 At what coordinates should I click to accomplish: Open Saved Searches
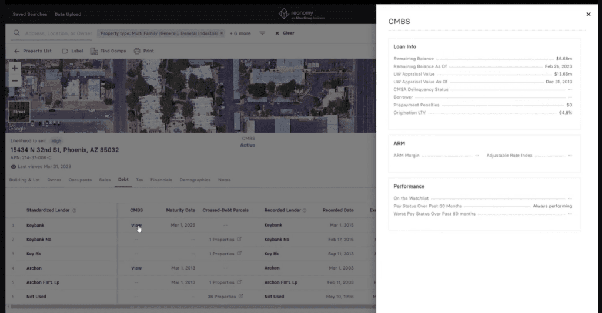pyautogui.click(x=30, y=14)
